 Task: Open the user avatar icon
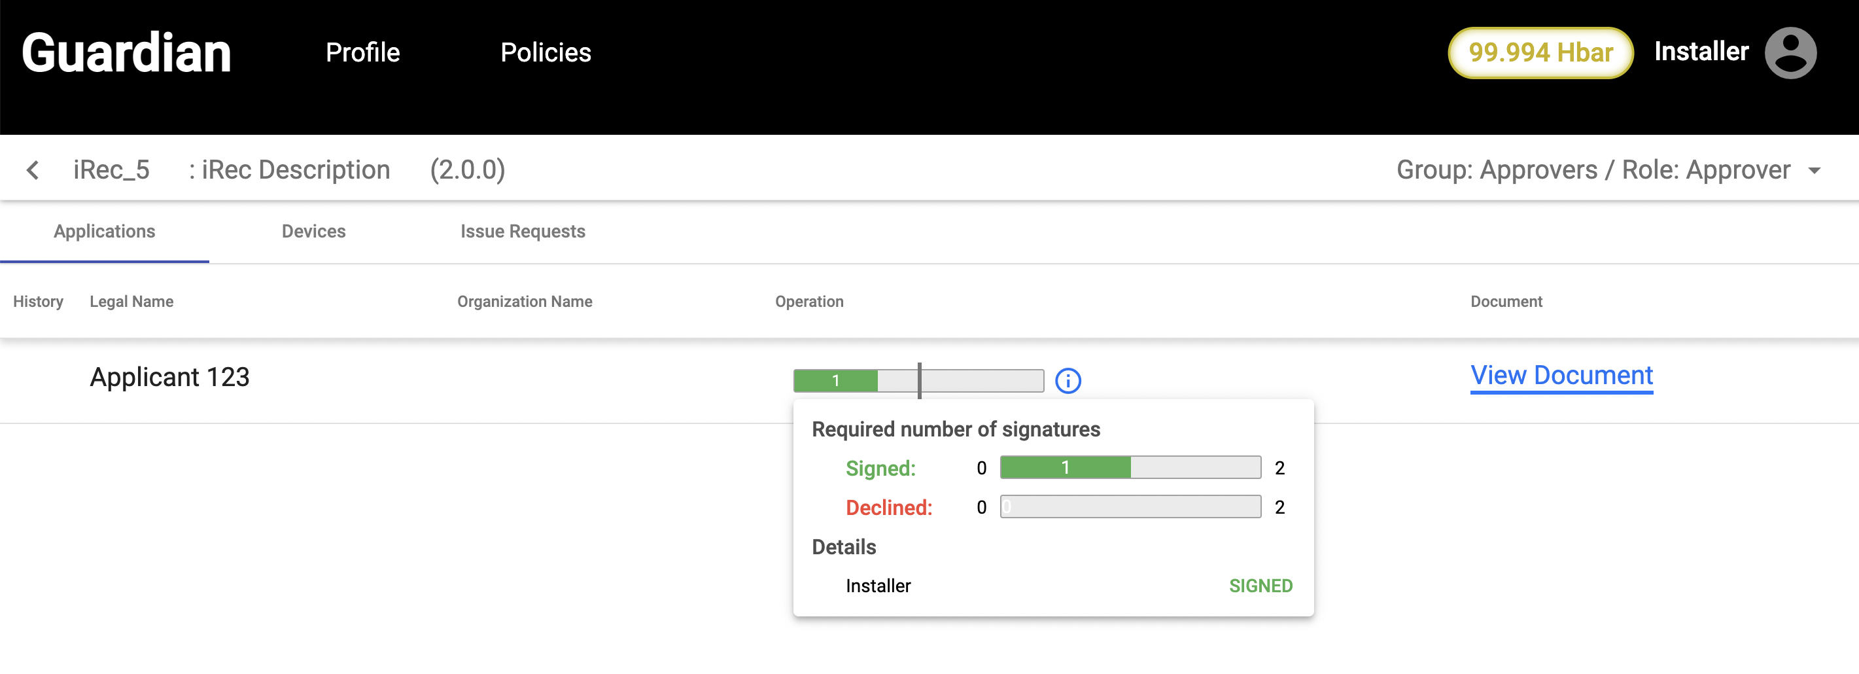[x=1790, y=53]
